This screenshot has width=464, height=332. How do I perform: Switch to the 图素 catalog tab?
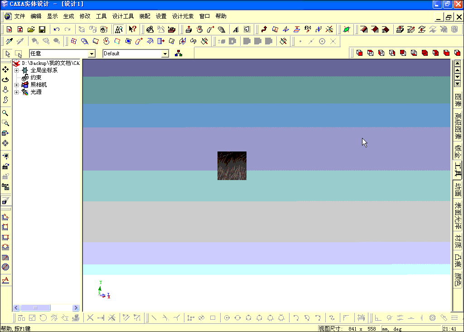point(458,100)
